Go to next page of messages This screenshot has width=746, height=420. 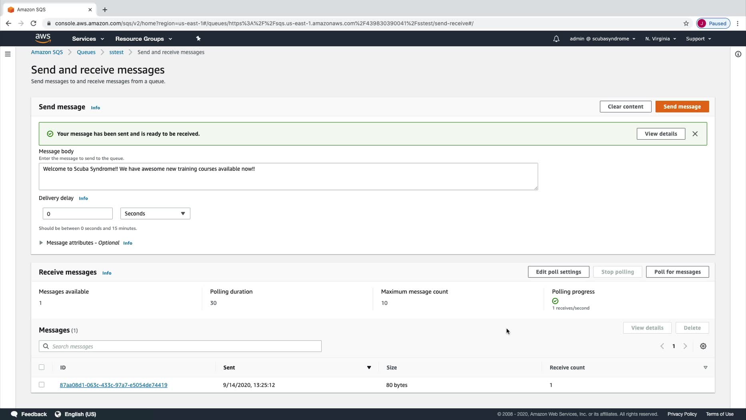[685, 346]
